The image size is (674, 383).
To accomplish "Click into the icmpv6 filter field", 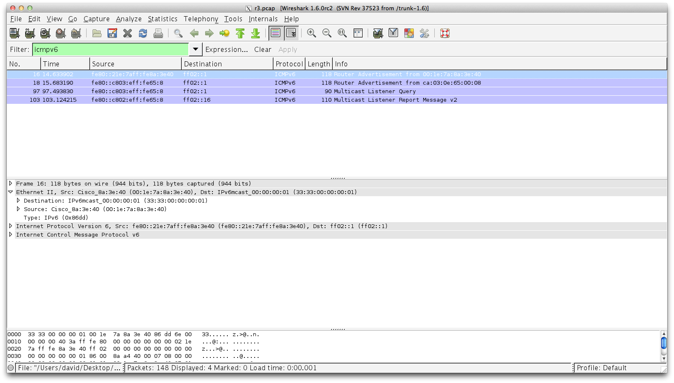I will pos(110,49).
